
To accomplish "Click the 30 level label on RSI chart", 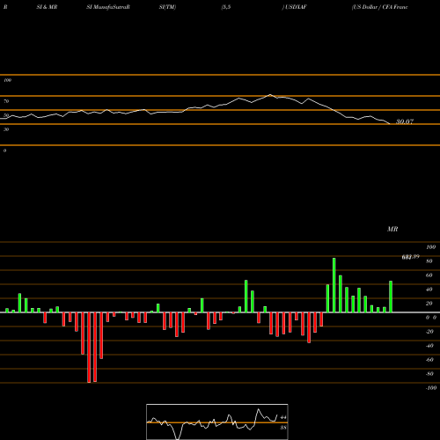I will [6, 129].
